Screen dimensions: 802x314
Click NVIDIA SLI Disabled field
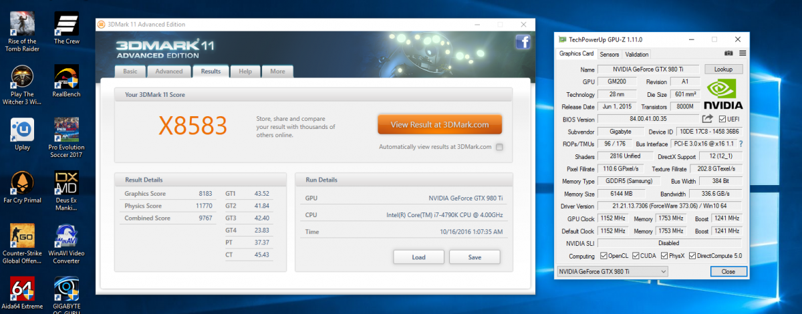669,243
